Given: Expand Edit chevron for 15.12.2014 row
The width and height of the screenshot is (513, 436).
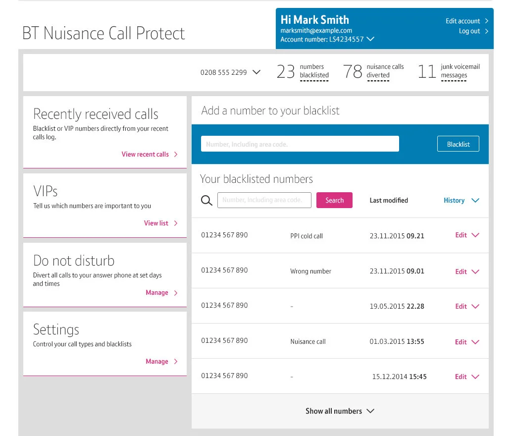Looking at the screenshot, I should 475,377.
